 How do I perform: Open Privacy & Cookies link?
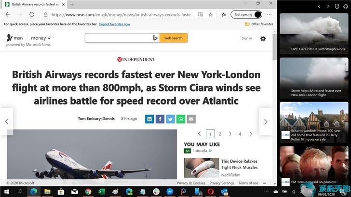(x=191, y=183)
